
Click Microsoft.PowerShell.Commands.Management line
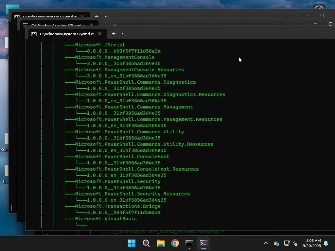point(134,107)
